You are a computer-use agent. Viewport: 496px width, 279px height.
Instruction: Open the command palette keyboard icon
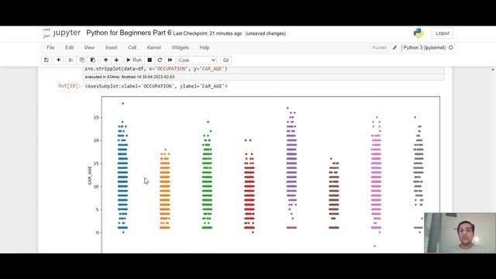[226, 60]
